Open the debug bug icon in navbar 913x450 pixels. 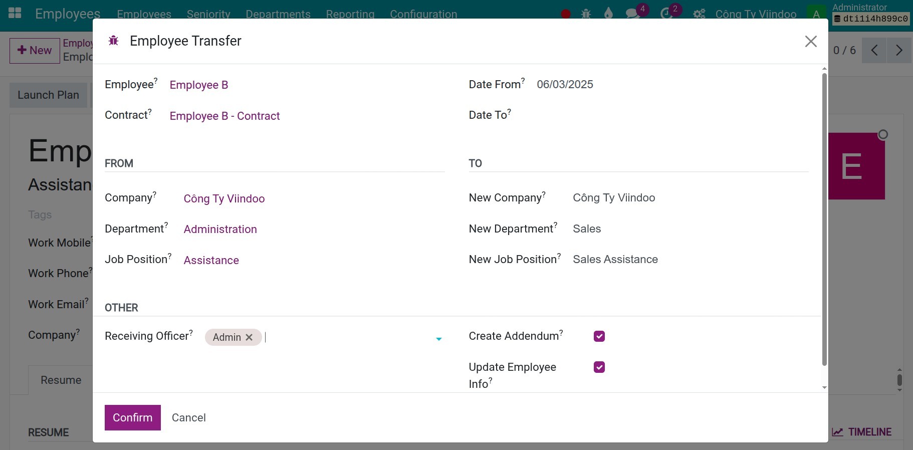586,14
